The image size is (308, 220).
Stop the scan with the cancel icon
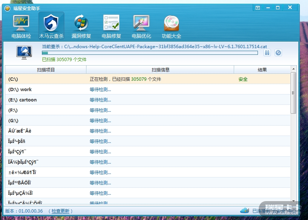[x=278, y=53]
